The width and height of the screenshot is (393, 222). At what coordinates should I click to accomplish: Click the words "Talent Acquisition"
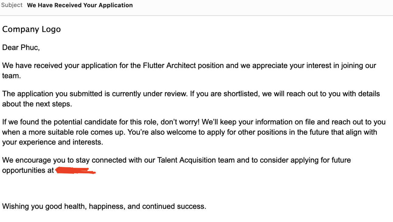click(x=187, y=160)
